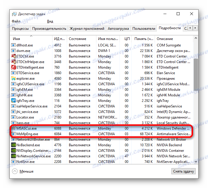The height and width of the screenshot is (188, 208).
Task: Show next tabs with right arrow
Action: [x=195, y=28]
